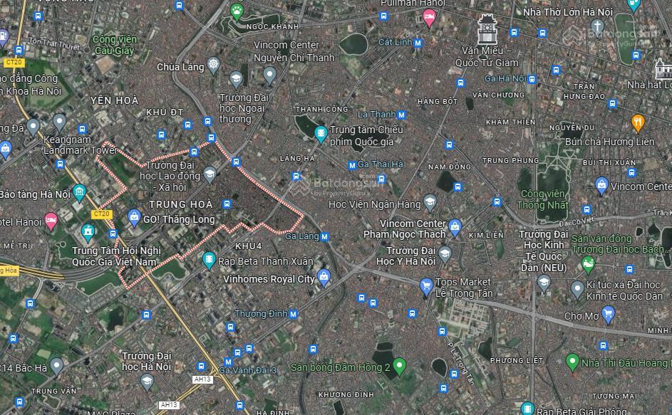Select the Cát Linh metro station icon
672x415 pixels.
coord(418,43)
